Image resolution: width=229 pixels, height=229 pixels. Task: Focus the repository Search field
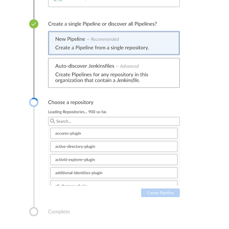tap(116, 121)
